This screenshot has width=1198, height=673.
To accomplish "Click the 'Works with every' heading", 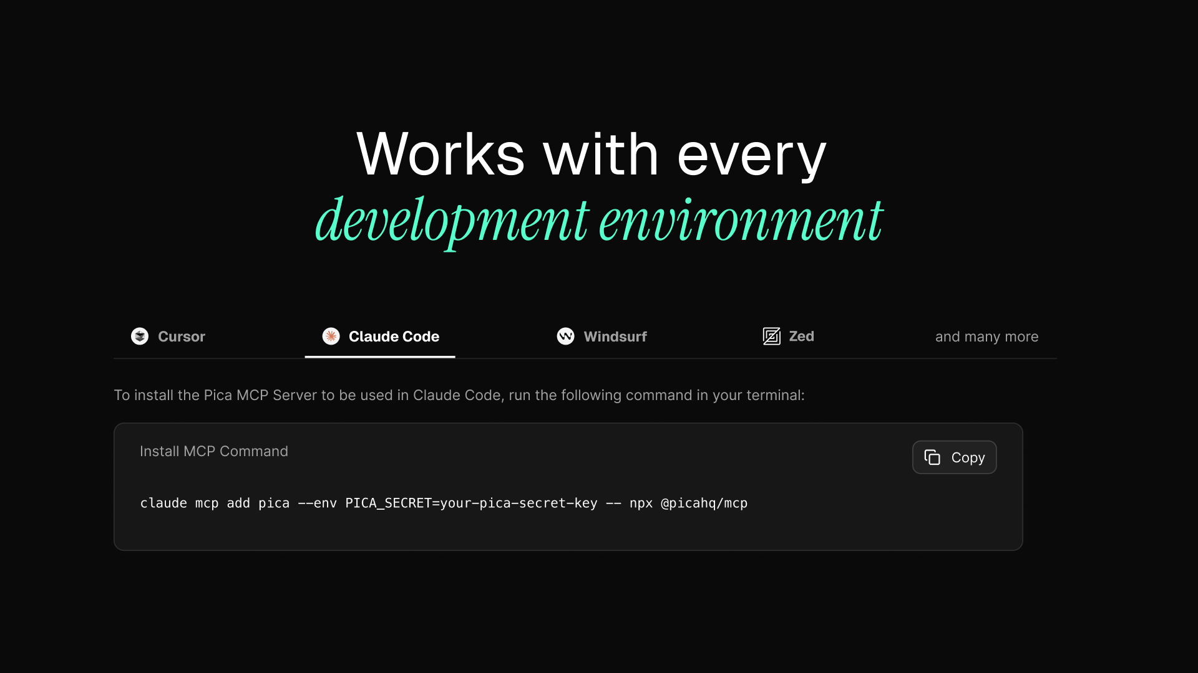I will tap(591, 155).
